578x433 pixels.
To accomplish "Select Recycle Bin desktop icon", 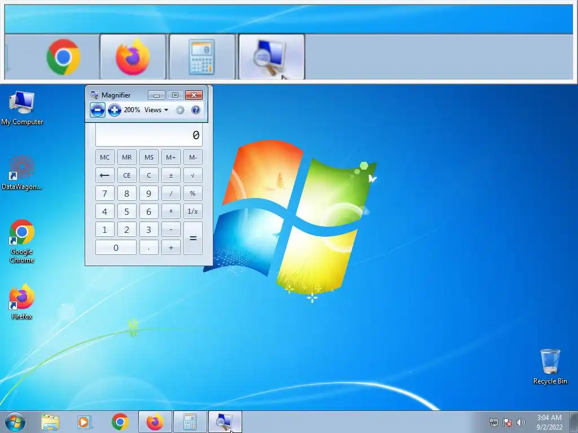I will 550,366.
